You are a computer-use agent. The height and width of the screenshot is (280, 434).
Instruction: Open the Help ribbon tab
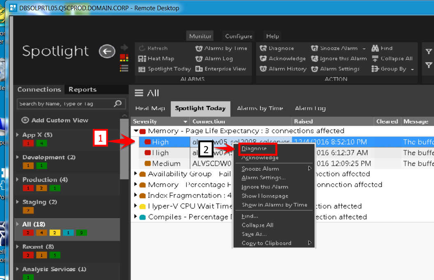pos(272,36)
